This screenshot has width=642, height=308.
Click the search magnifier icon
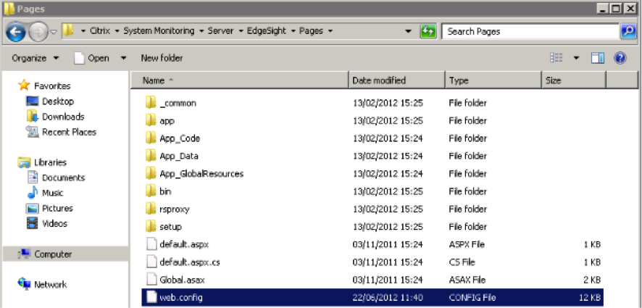click(x=628, y=32)
